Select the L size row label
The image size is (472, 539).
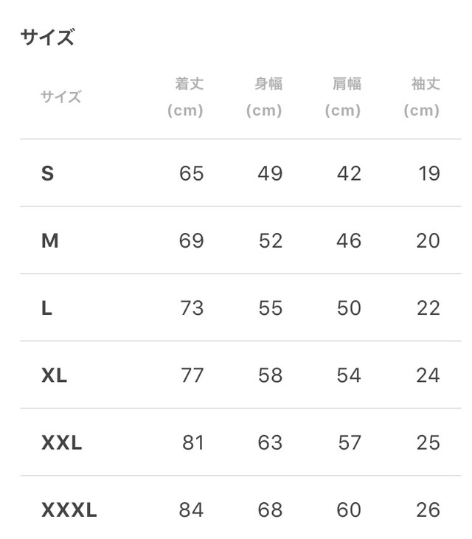pos(46,307)
